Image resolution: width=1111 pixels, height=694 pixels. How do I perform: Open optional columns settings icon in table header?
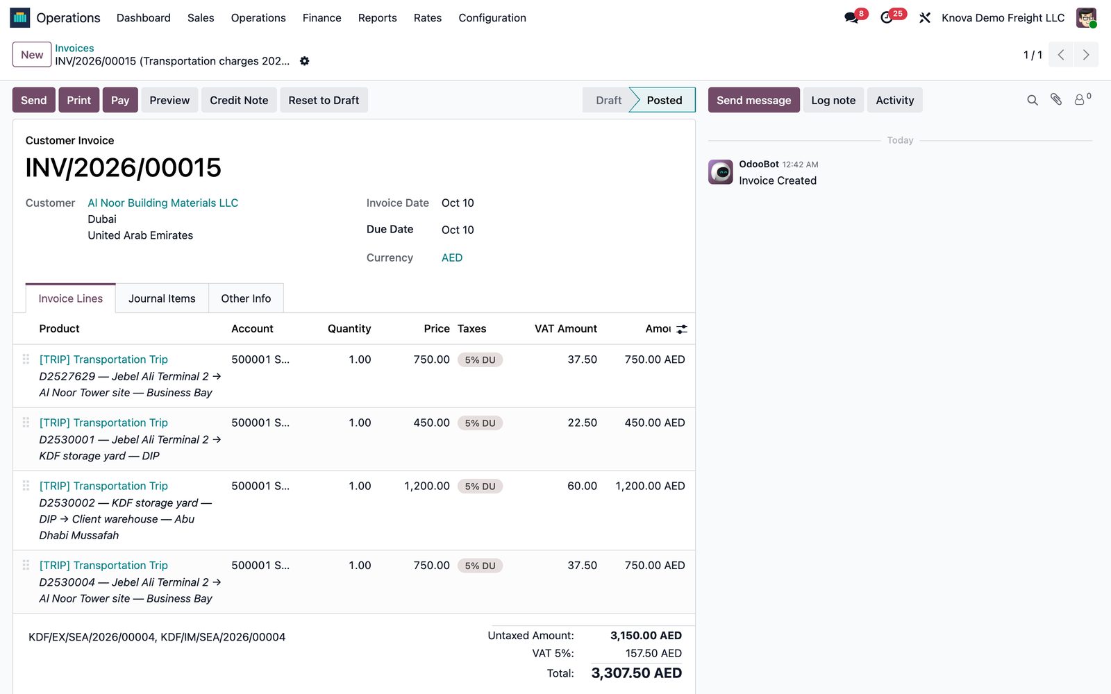(x=682, y=329)
